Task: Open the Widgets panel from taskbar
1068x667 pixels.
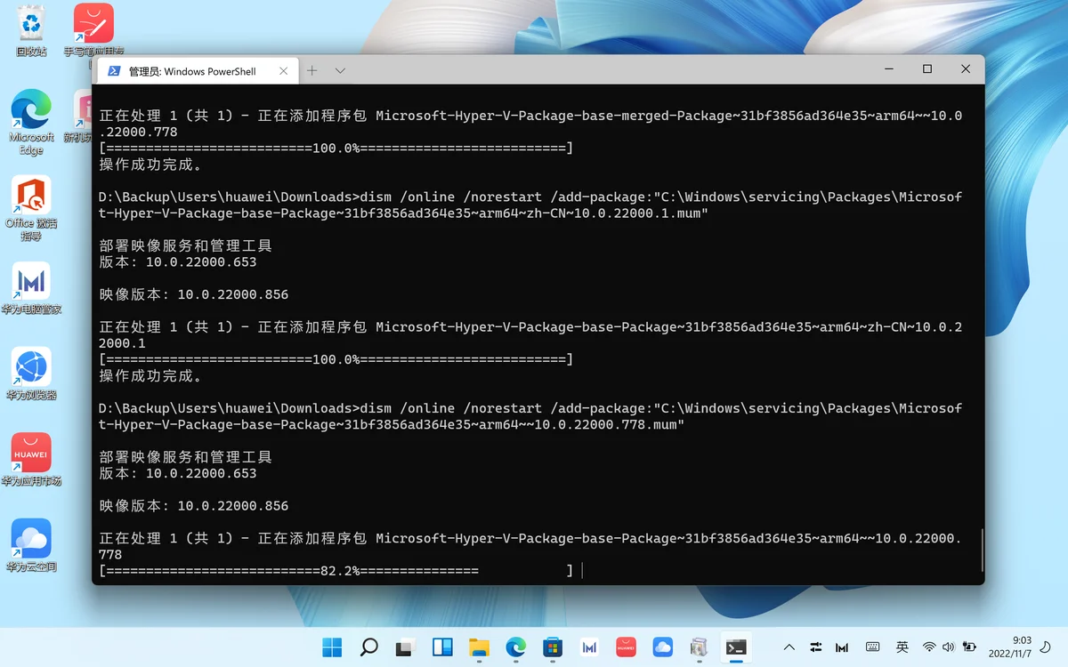Action: 442,647
